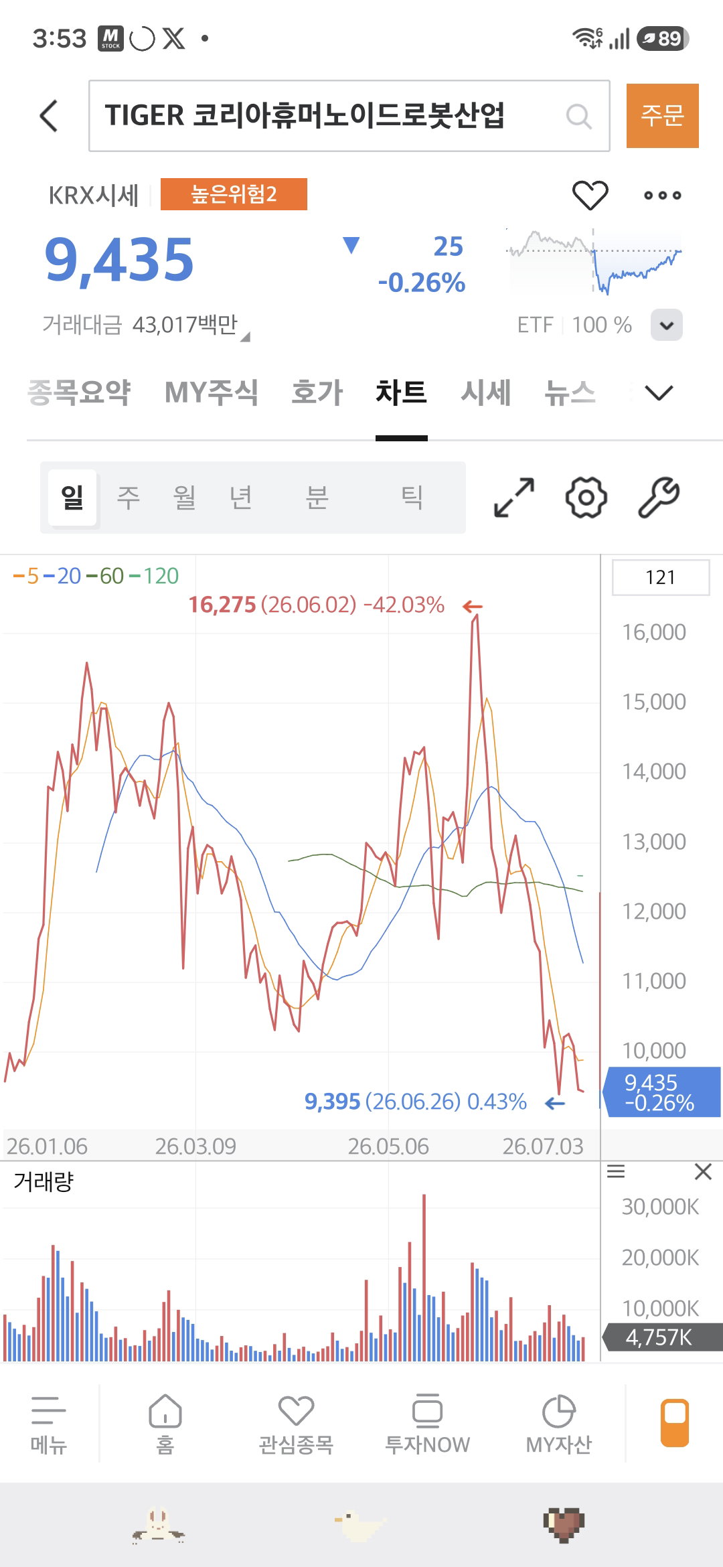Open the chart tools wrench icon
The width and height of the screenshot is (723, 1567).
pos(658,498)
